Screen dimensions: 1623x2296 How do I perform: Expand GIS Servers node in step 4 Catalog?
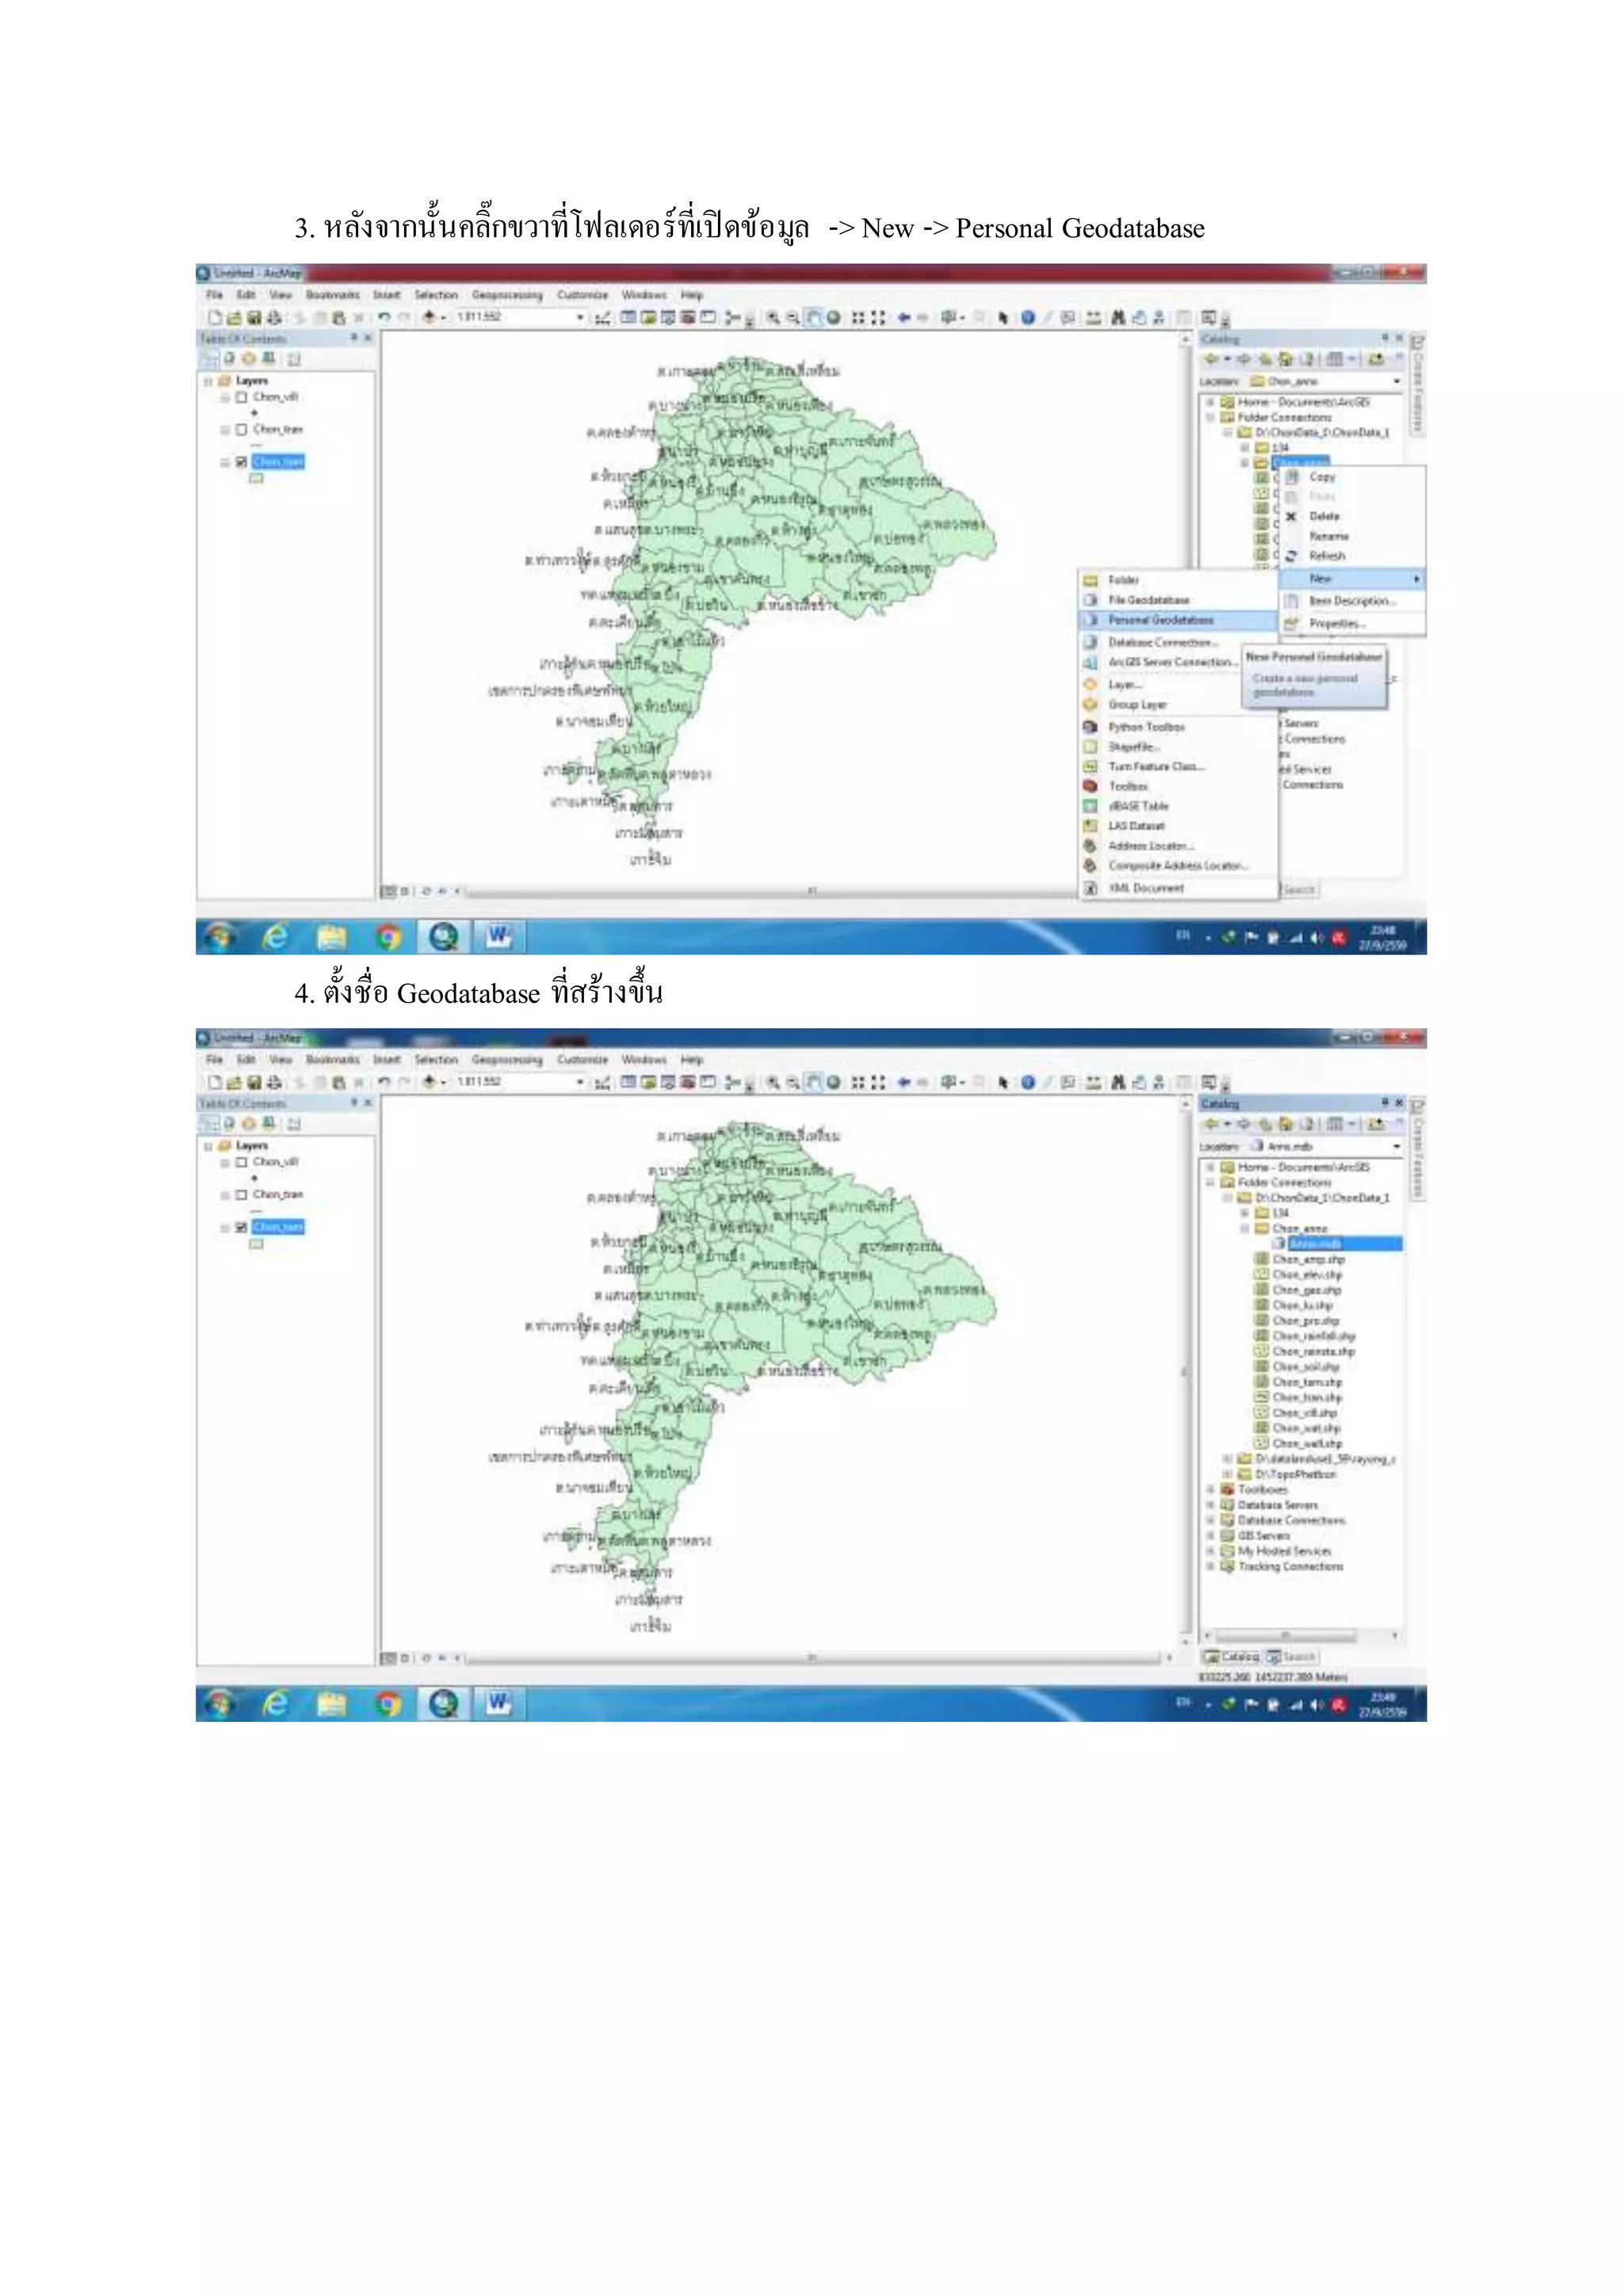(1210, 1535)
